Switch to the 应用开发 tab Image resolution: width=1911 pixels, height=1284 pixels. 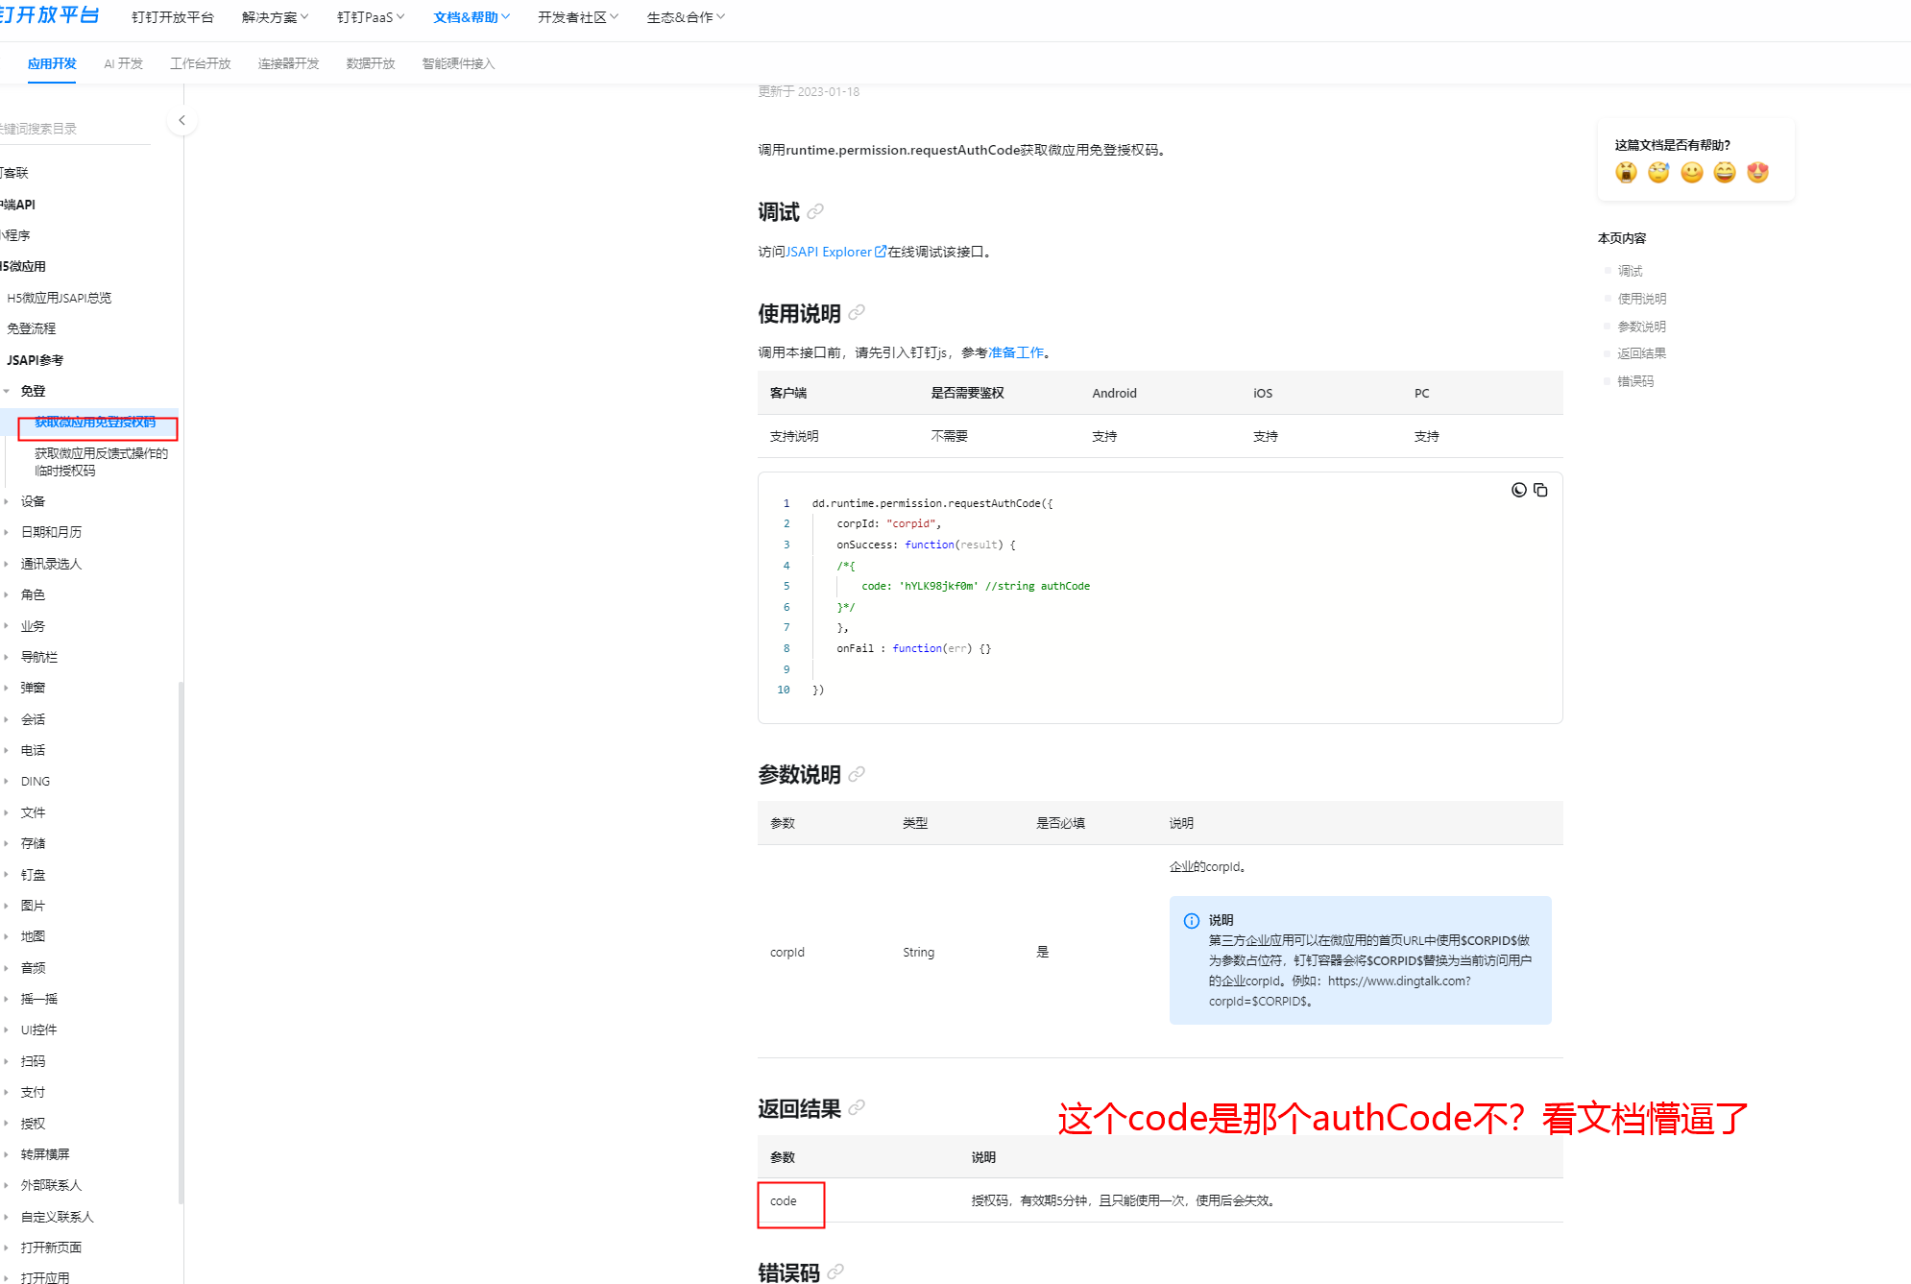(x=52, y=63)
